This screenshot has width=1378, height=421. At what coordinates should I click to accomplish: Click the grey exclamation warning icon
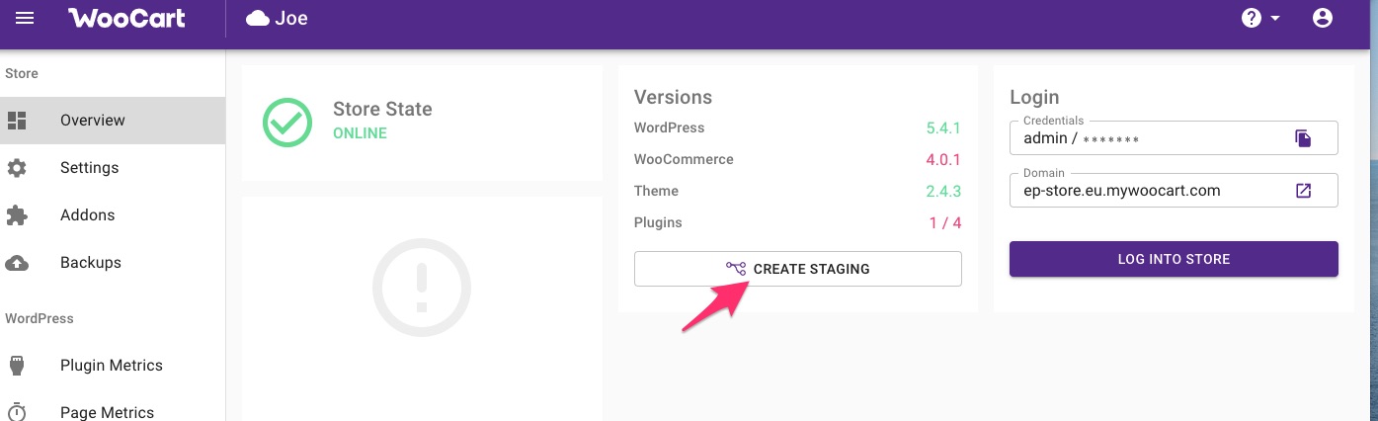click(x=422, y=287)
